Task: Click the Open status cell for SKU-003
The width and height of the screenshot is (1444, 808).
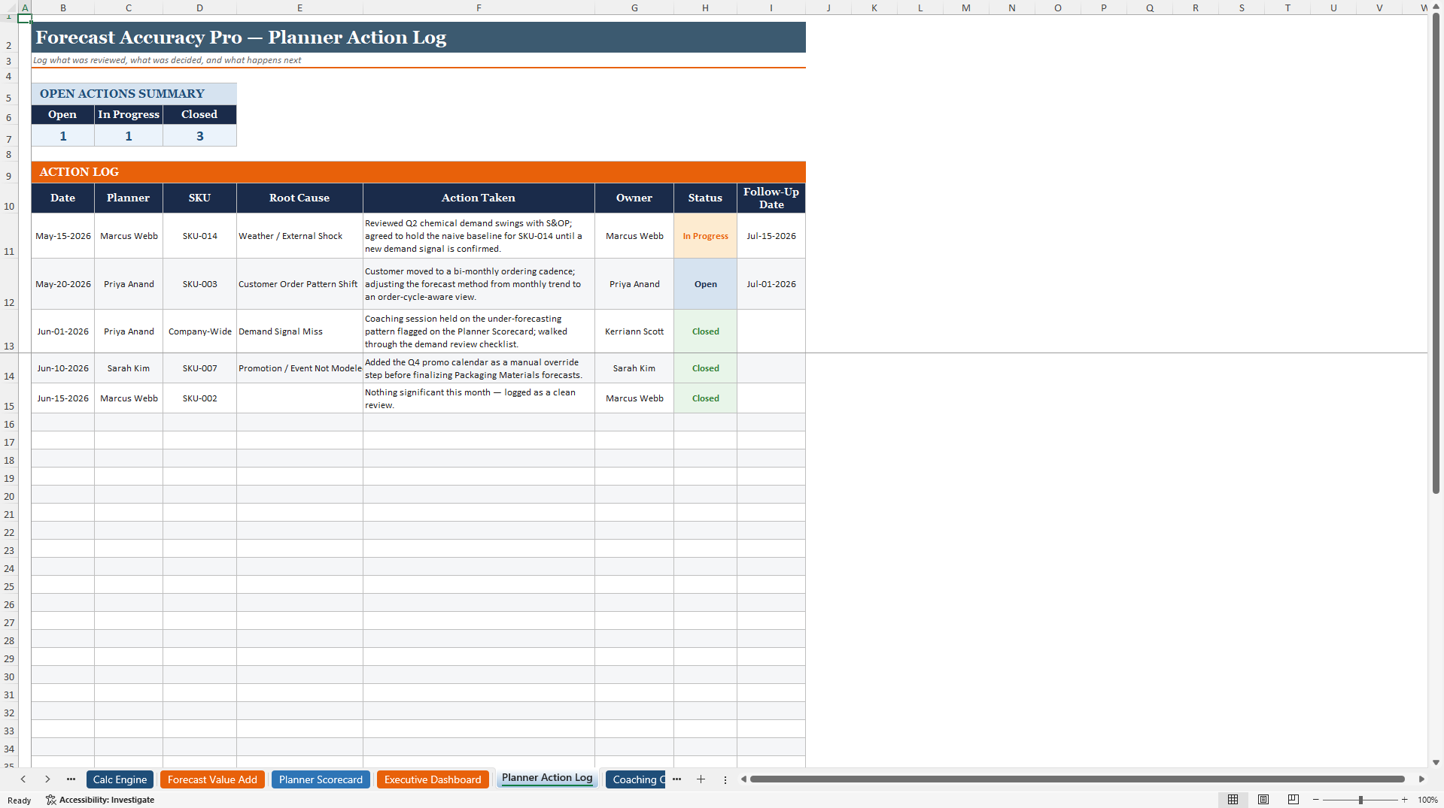Action: 705,284
